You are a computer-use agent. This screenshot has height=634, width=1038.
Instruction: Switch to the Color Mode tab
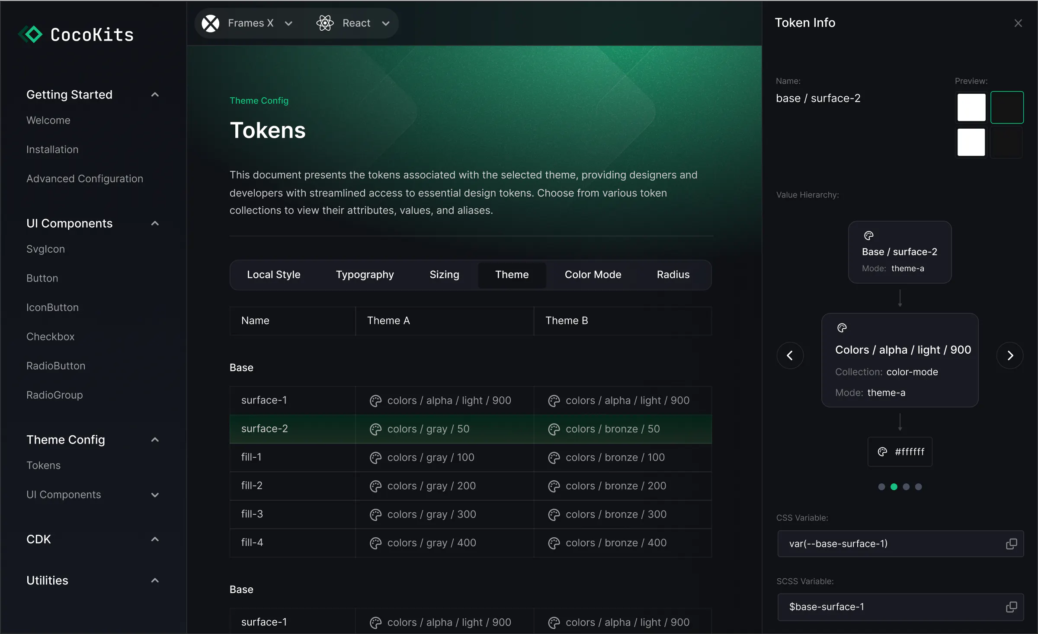click(593, 275)
